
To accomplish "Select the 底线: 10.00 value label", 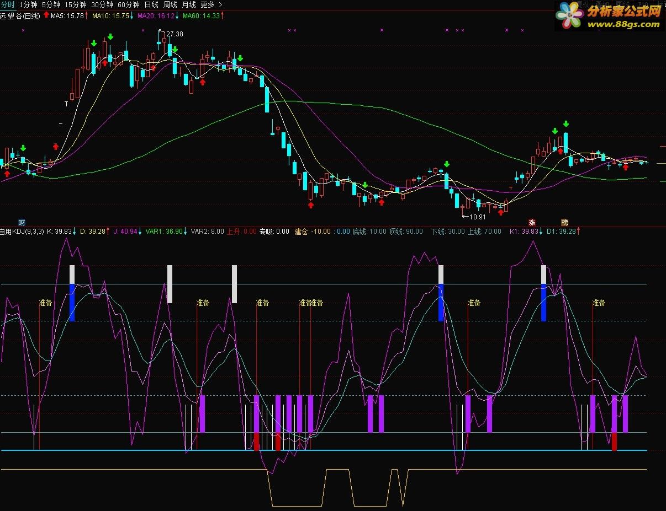I will 369,232.
